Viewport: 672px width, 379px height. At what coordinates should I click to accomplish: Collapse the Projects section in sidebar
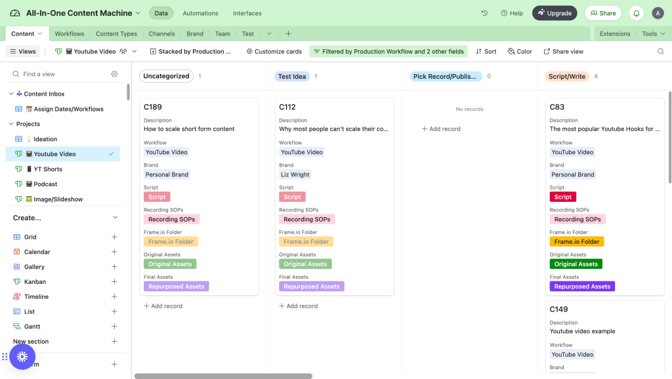point(11,124)
